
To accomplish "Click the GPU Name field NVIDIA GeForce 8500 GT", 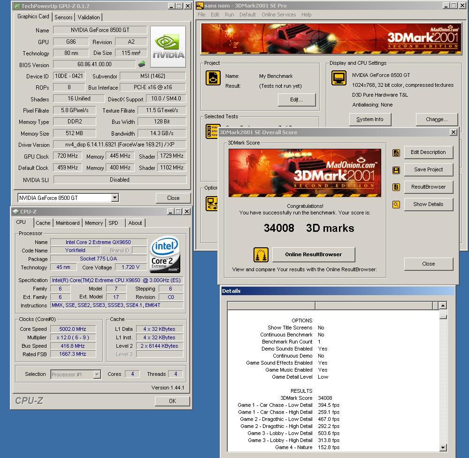I will pyautogui.click(x=100, y=30).
